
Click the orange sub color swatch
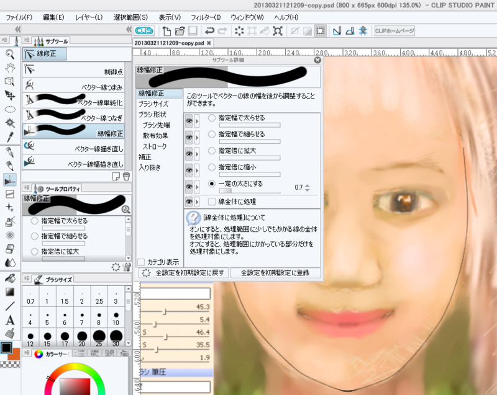15,355
